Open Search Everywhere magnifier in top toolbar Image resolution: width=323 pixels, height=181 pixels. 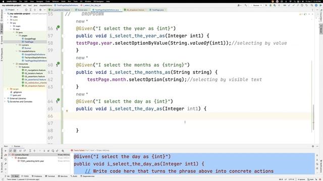pos(312,6)
